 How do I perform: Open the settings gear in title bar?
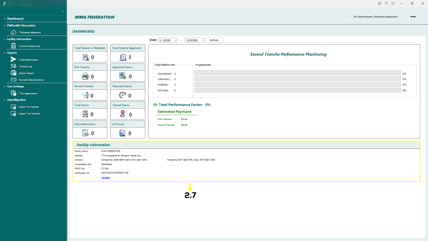tap(379, 3)
